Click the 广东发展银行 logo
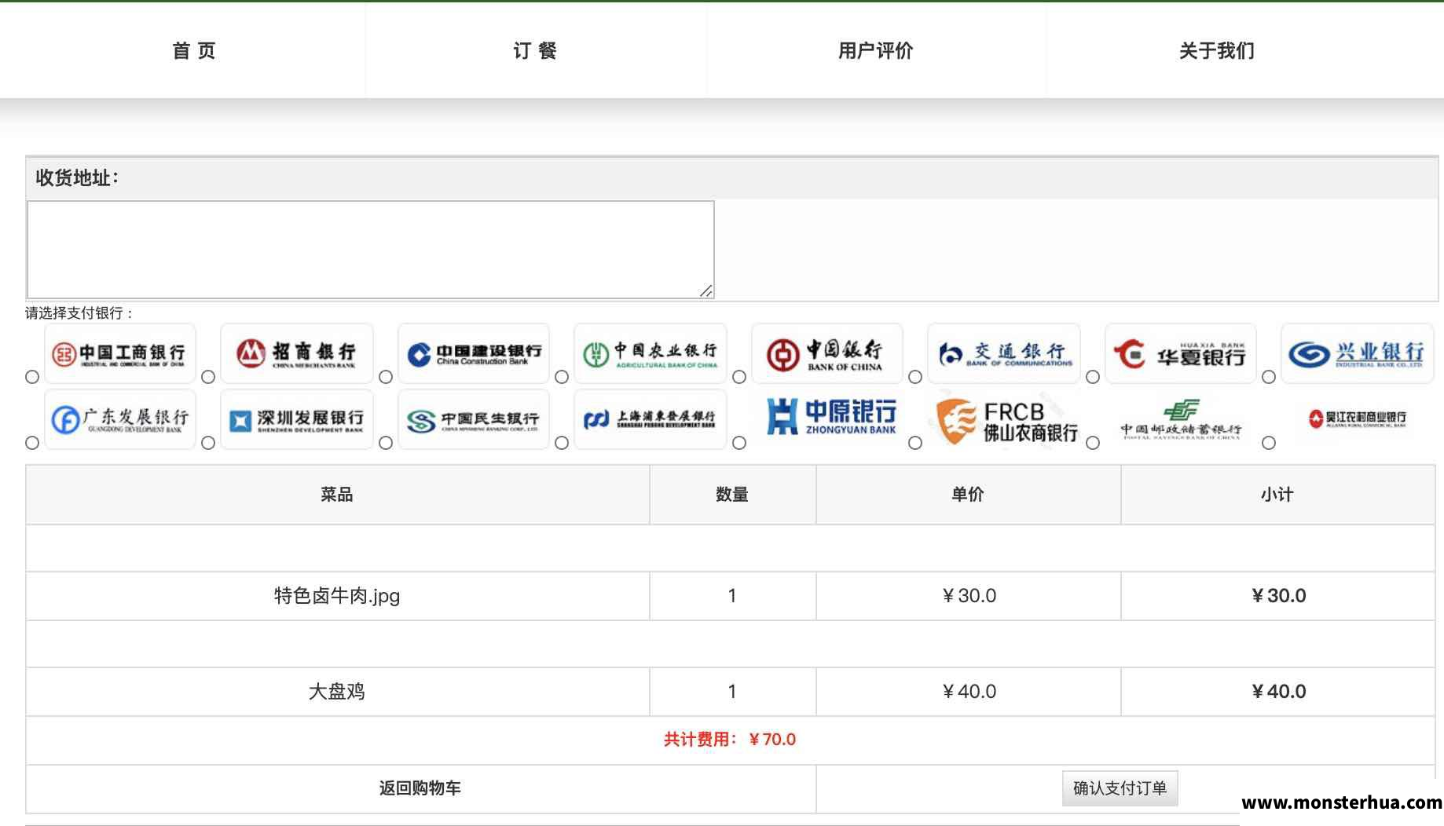 tap(120, 419)
